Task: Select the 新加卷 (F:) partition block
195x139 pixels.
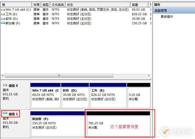Action: point(58,124)
